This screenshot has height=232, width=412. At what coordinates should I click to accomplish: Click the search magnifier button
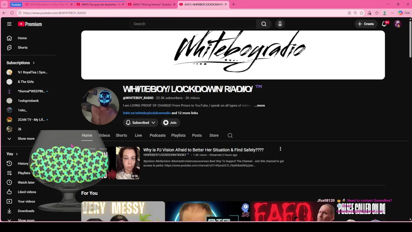(264, 24)
